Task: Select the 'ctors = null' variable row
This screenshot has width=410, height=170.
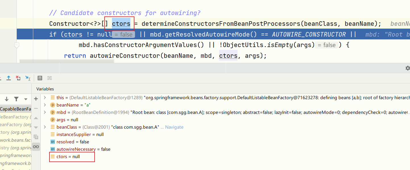Action: [225, 156]
